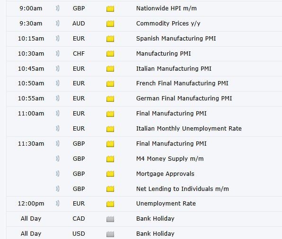The width and height of the screenshot is (282, 239).
Task: Open the Italian Manufacturing PMI event
Action: tap(174, 69)
